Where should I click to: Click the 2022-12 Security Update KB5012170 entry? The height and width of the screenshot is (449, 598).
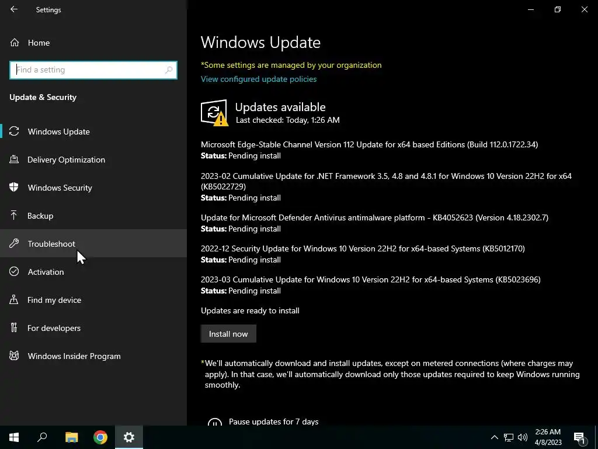(x=363, y=254)
